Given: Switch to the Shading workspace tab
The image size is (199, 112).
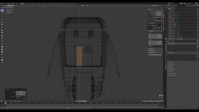Looking at the screenshot, I should (x=50, y=3).
